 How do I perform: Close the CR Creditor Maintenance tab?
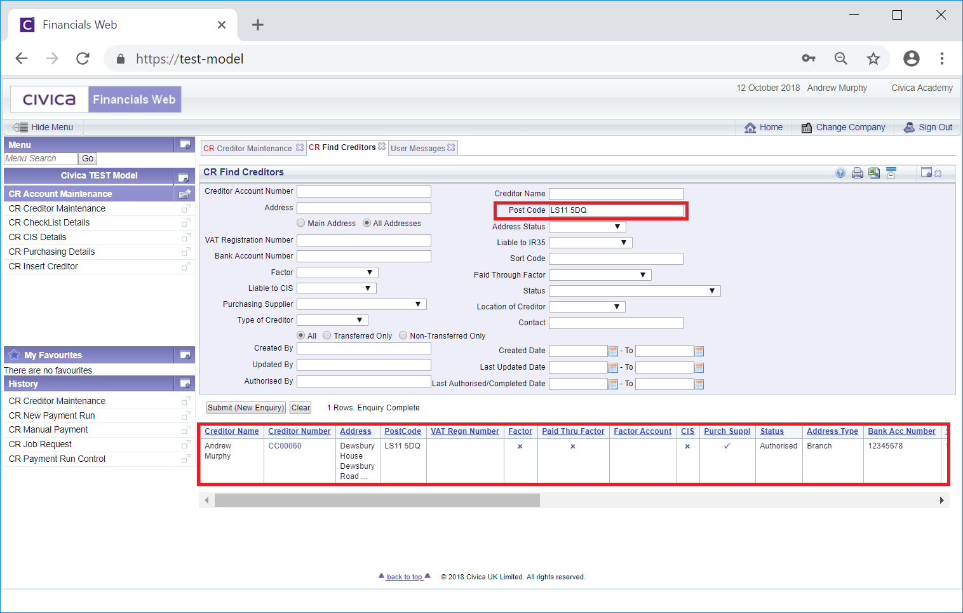click(x=300, y=147)
